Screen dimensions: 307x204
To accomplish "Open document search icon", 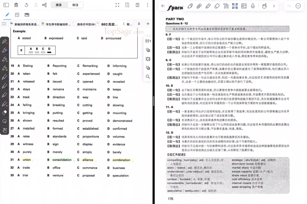I will [x=127, y=5].
